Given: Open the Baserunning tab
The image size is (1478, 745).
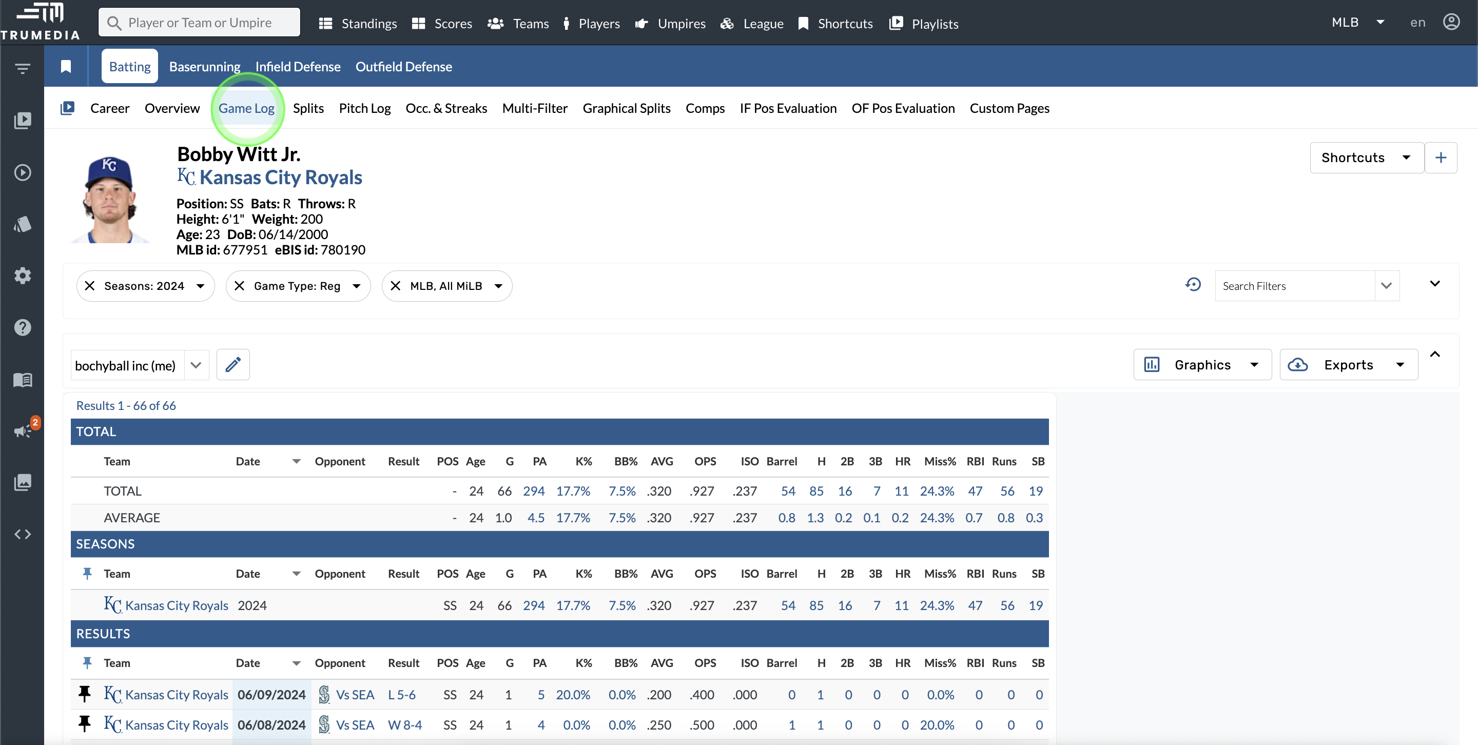Looking at the screenshot, I should point(204,67).
